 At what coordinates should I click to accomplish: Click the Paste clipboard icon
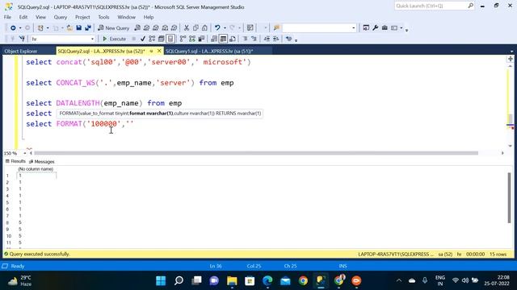(x=204, y=28)
